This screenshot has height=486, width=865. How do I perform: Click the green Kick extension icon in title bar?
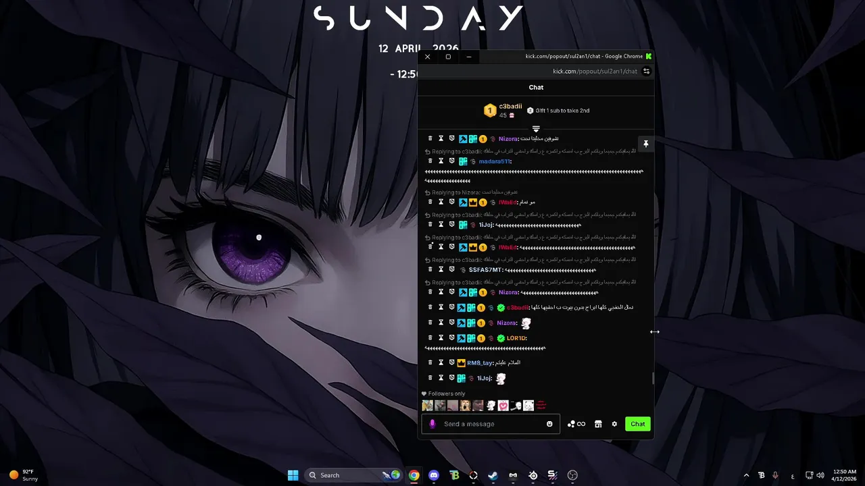pos(649,56)
